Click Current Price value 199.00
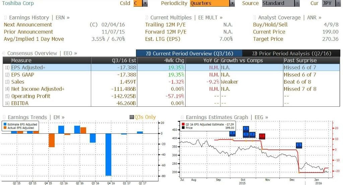343x185 pixels. (330, 32)
